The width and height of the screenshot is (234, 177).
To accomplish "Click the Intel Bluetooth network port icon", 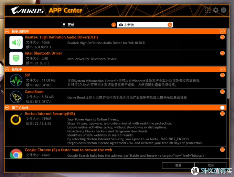I will coord(16,58).
